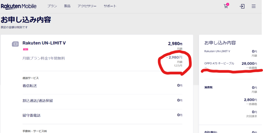Click the 2,800円 tax amount

[x=250, y=100]
